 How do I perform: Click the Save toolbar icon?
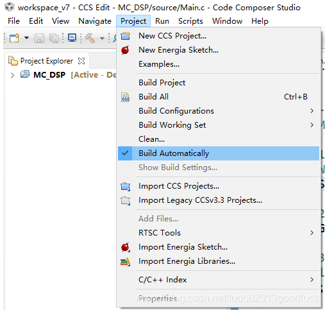pos(40,38)
